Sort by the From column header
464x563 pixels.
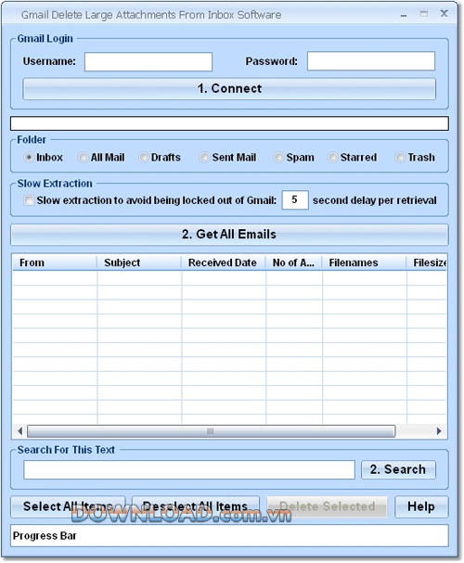tap(55, 262)
